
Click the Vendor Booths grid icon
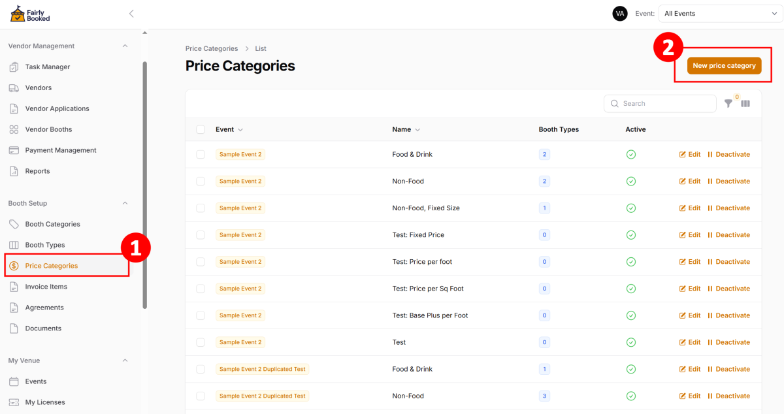coord(14,129)
